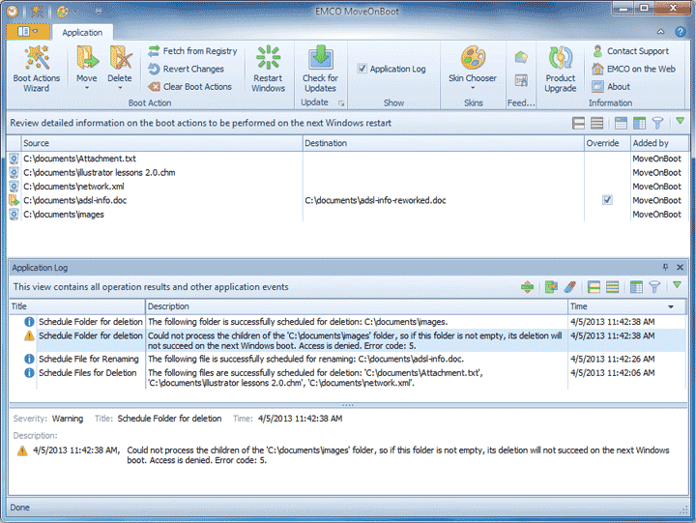Open the application menu button
Screen dimensions: 696x523
pos(28,32)
